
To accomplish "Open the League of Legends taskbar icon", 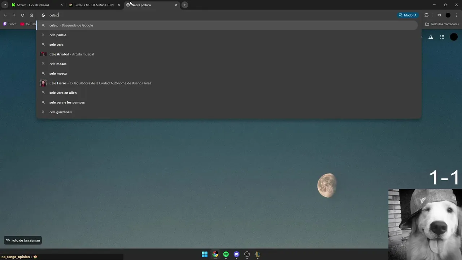I will click(258, 254).
